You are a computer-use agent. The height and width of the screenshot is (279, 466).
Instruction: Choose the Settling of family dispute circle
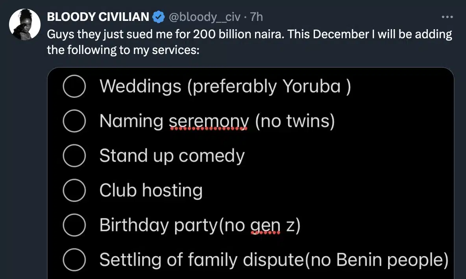(x=74, y=260)
